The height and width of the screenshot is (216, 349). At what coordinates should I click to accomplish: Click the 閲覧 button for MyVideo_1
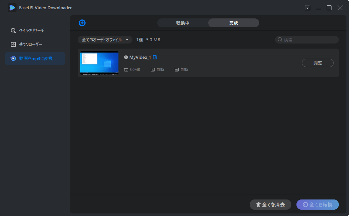[x=317, y=63]
